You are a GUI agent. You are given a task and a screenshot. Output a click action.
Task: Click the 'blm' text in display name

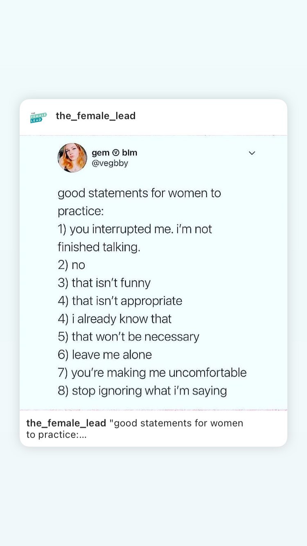click(x=129, y=153)
